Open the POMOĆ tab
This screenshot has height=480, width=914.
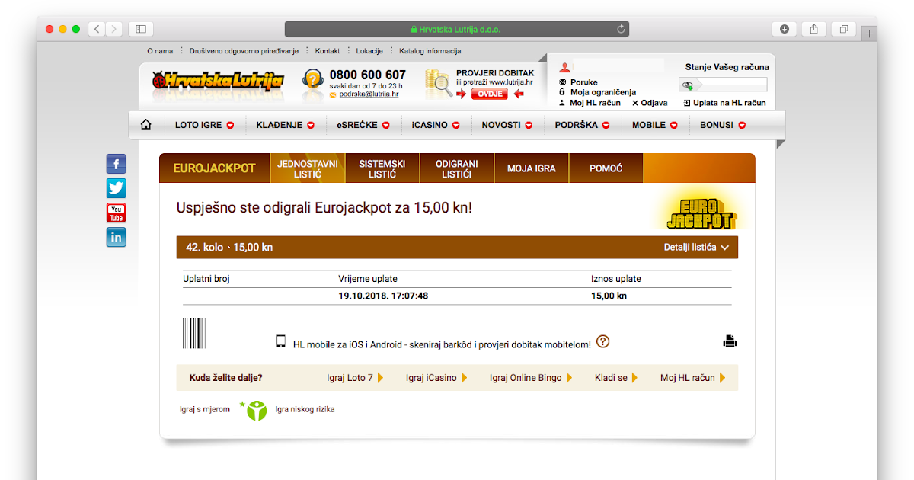tap(606, 168)
